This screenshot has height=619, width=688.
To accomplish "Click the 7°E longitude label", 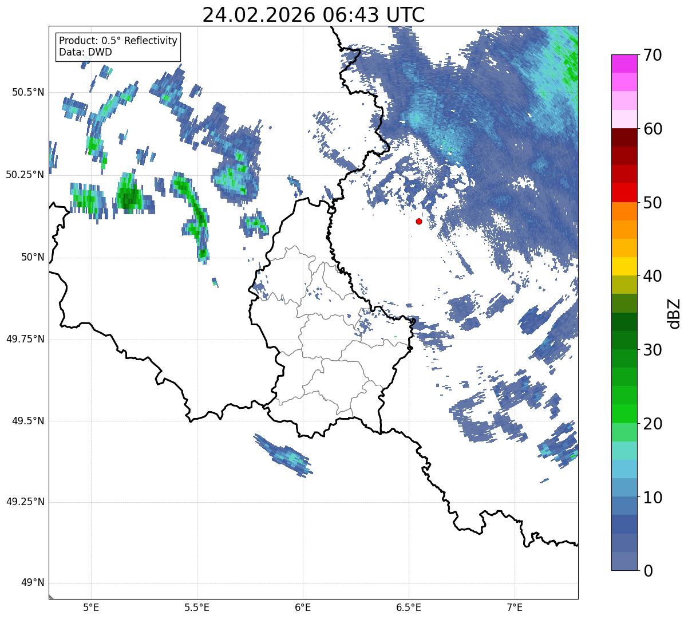I will 515,607.
